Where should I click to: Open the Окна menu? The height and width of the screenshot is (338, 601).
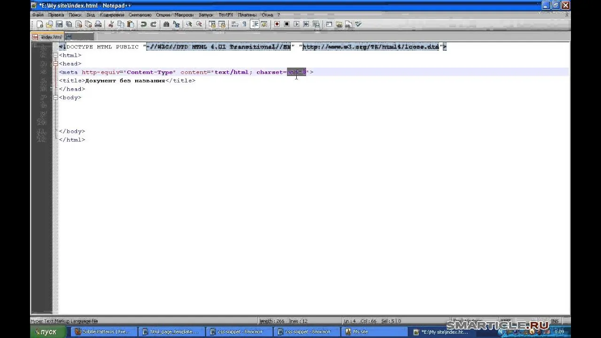pos(267,15)
